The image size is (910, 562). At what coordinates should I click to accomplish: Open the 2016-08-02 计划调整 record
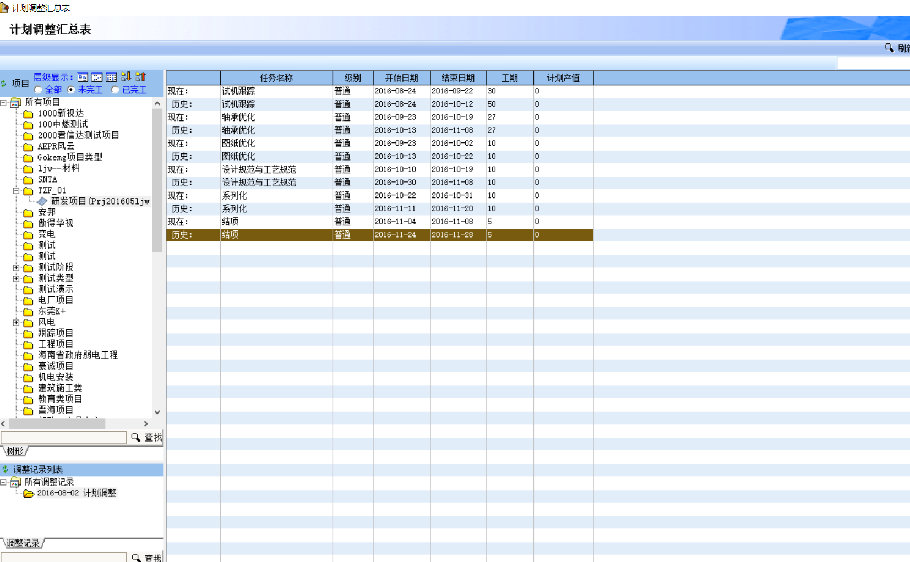(76, 493)
